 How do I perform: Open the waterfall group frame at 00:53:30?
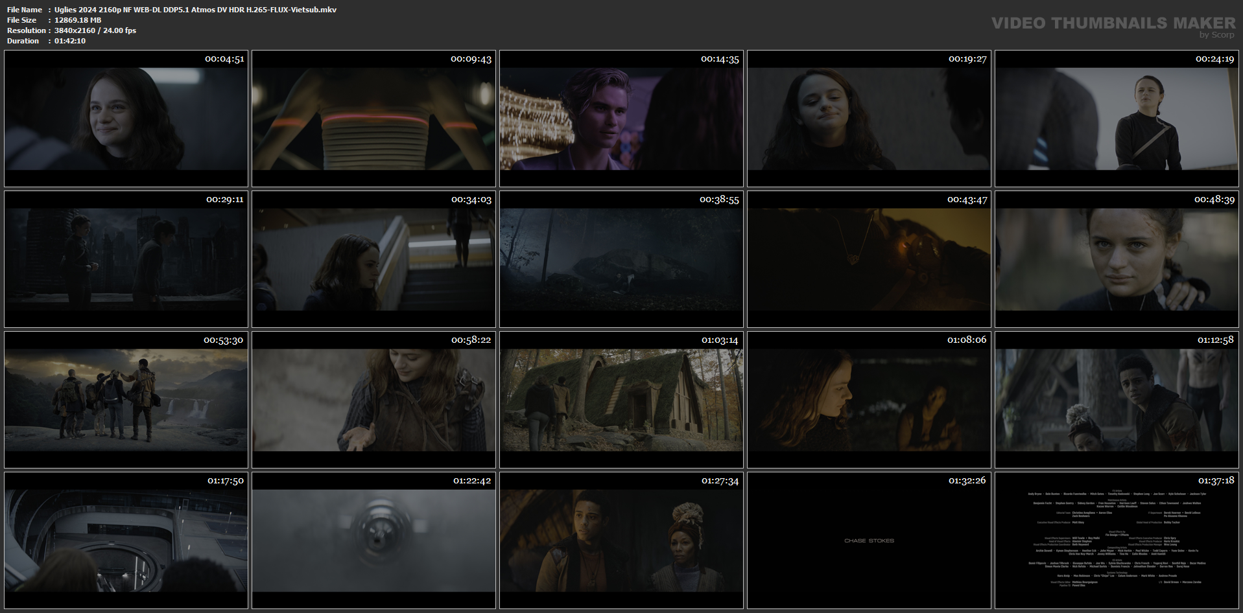[126, 400]
